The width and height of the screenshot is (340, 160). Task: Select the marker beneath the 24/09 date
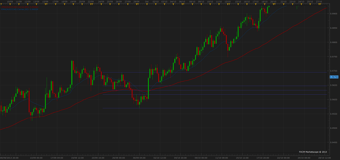tap(101, 5)
